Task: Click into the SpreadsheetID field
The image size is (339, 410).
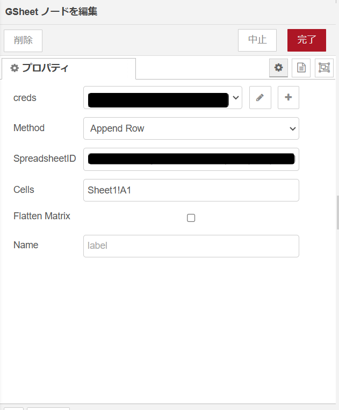Action: [x=191, y=159]
